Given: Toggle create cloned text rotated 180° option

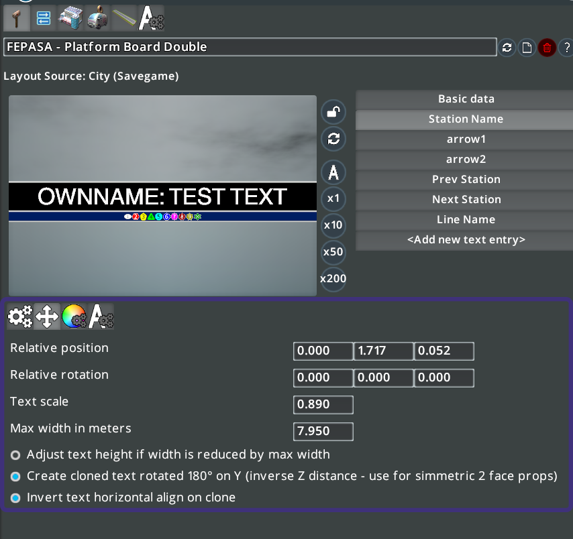Looking at the screenshot, I should (15, 477).
